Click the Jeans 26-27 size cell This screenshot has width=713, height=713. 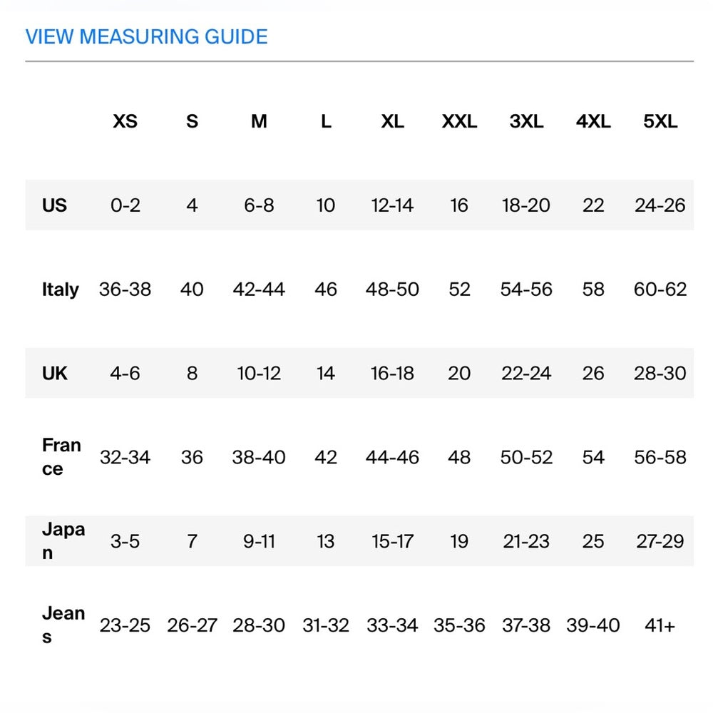point(192,625)
